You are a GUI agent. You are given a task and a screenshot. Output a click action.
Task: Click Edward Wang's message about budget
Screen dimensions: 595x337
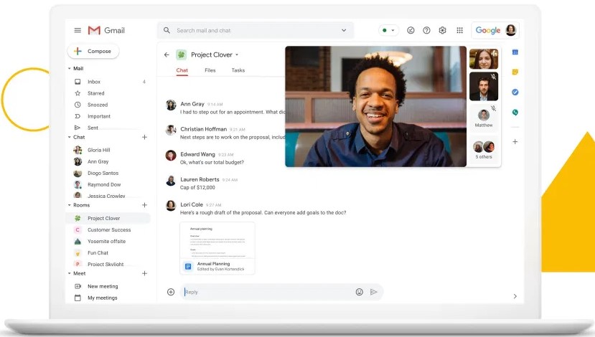[x=212, y=162]
